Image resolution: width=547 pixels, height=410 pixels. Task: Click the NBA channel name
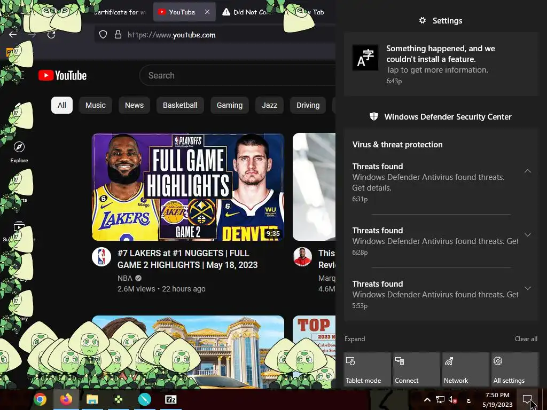point(125,278)
